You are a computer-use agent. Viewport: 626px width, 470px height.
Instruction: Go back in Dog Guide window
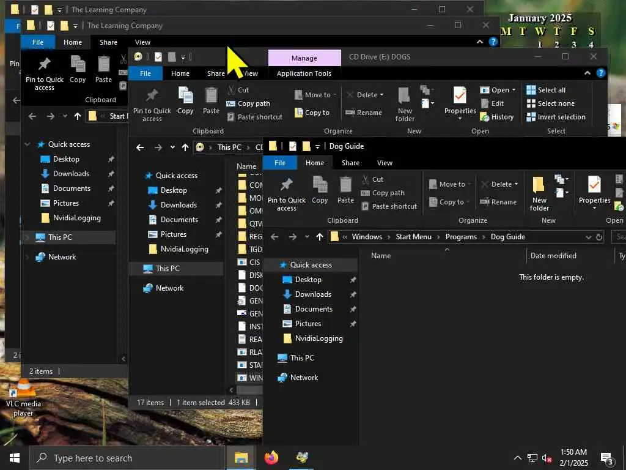coord(274,237)
